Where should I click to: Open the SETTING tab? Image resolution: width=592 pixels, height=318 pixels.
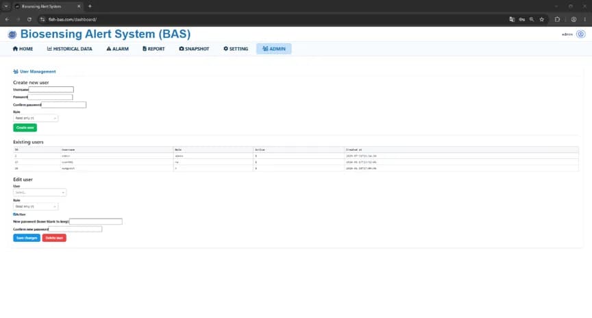236,49
